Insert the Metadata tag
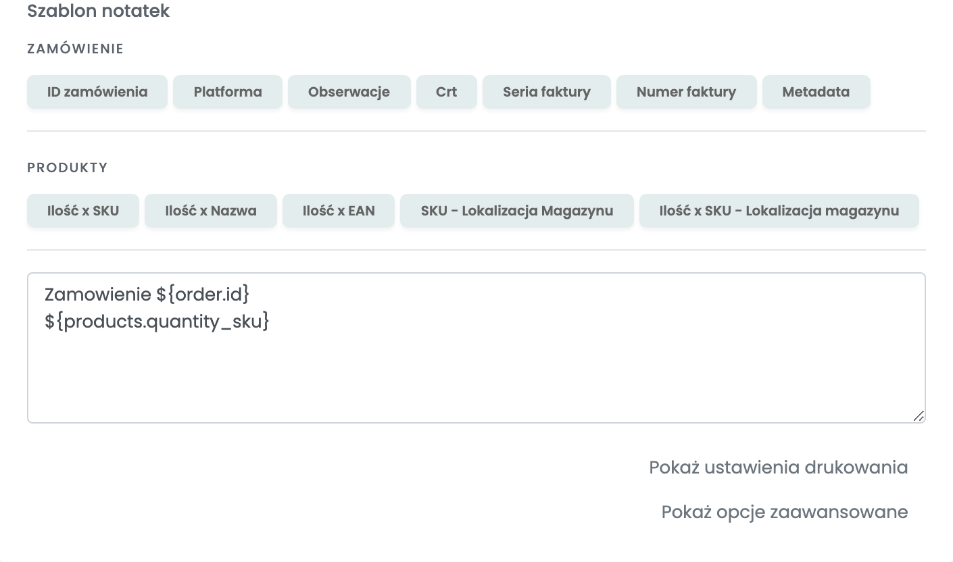This screenshot has height=562, width=953. (x=816, y=92)
